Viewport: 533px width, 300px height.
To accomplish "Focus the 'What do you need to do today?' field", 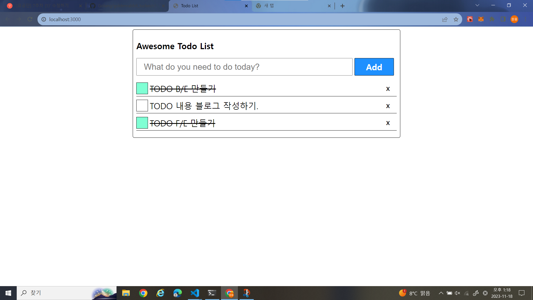I will pyautogui.click(x=244, y=67).
